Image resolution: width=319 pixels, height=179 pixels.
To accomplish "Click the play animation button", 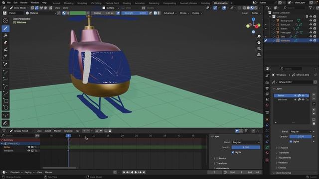I will [136, 173].
